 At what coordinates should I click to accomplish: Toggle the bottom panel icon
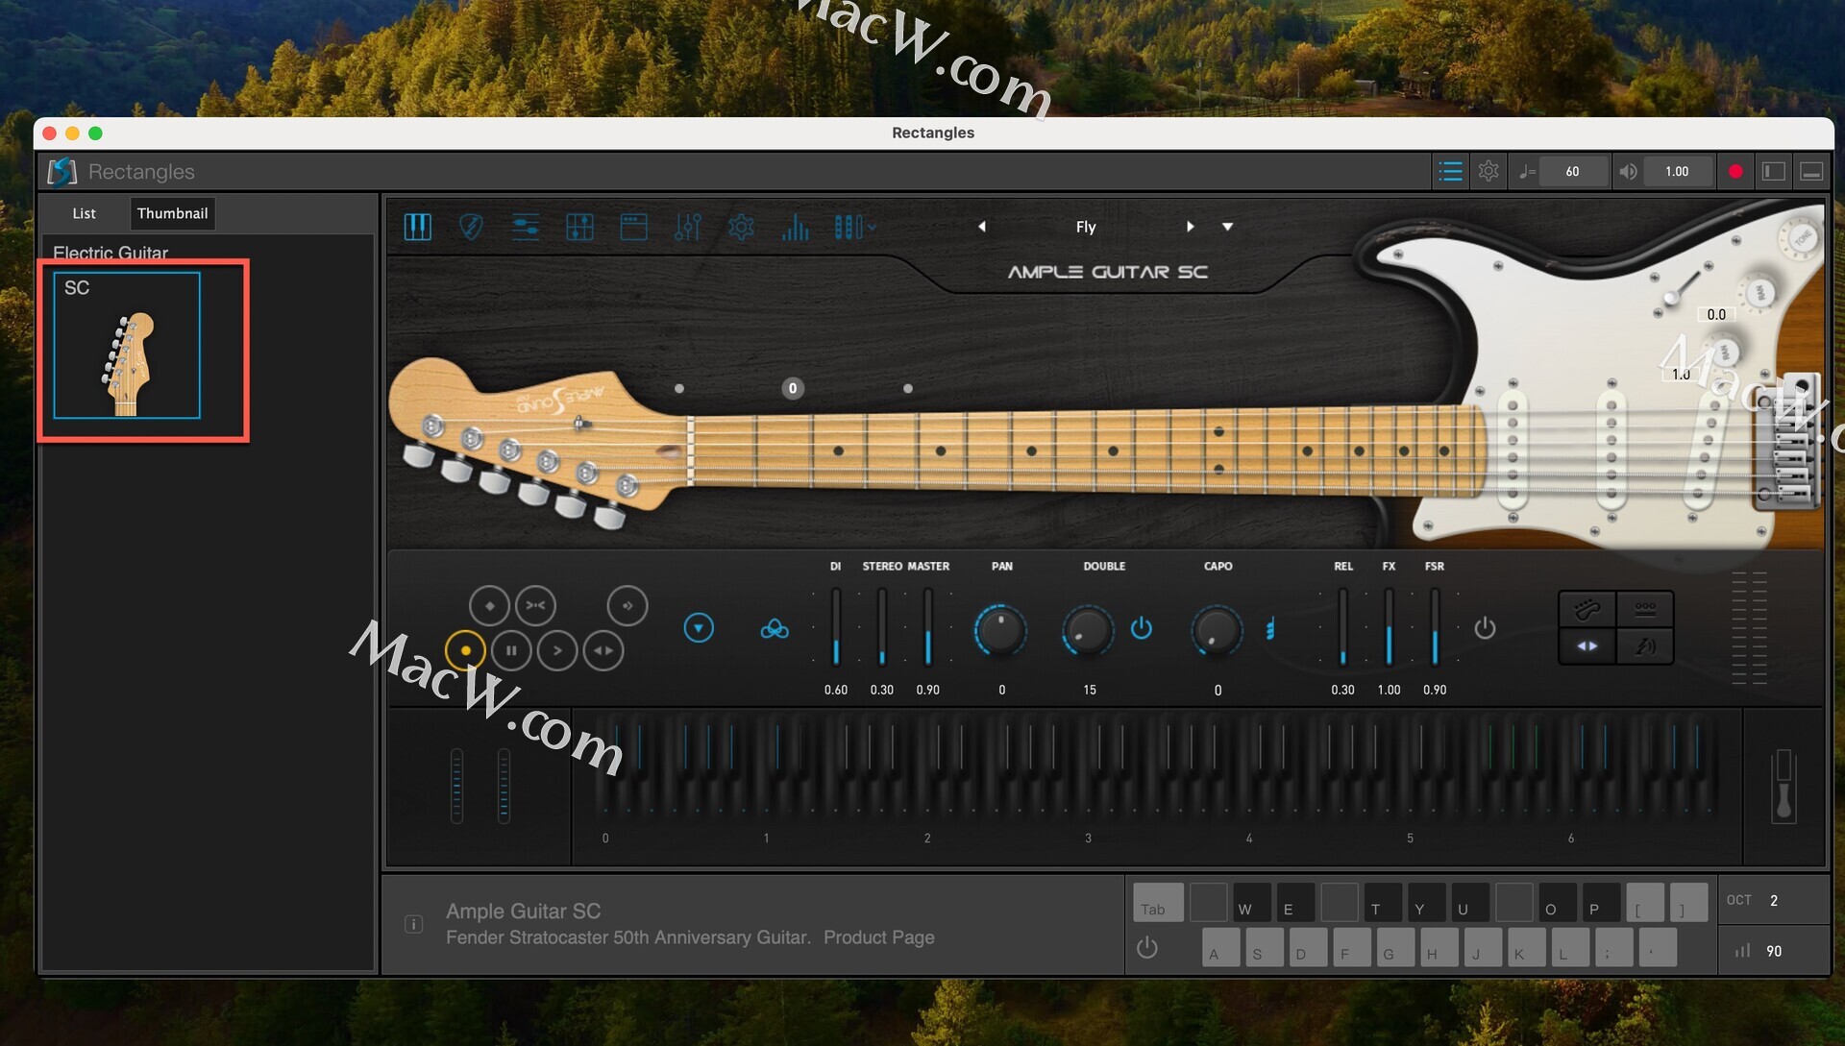point(1811,172)
